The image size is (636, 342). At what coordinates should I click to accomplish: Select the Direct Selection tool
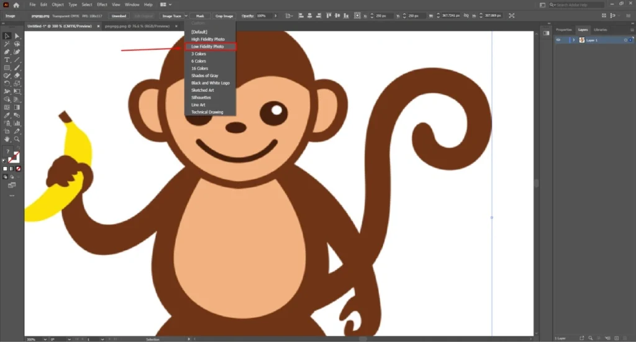tap(17, 36)
